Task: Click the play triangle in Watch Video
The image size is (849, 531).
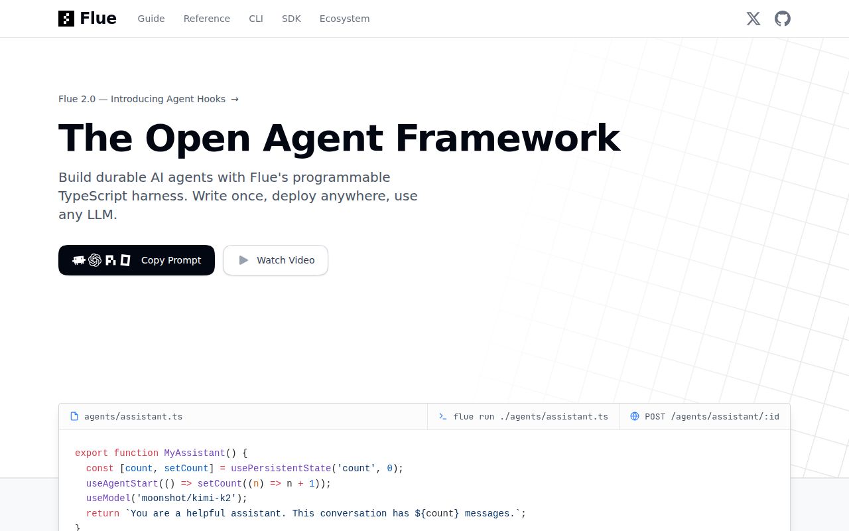Action: click(x=243, y=260)
